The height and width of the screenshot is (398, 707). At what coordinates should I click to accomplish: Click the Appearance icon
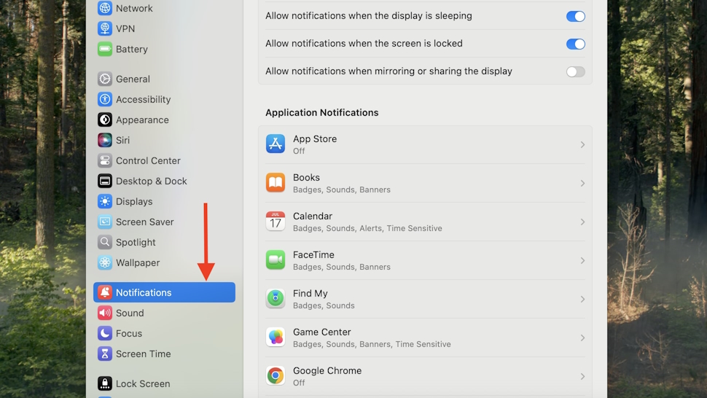(x=105, y=120)
